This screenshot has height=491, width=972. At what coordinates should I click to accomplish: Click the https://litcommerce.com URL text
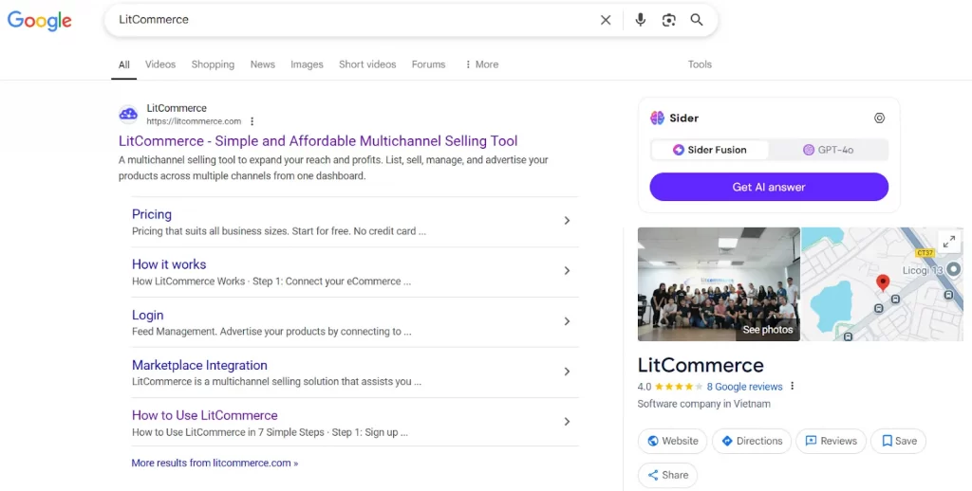(x=194, y=121)
